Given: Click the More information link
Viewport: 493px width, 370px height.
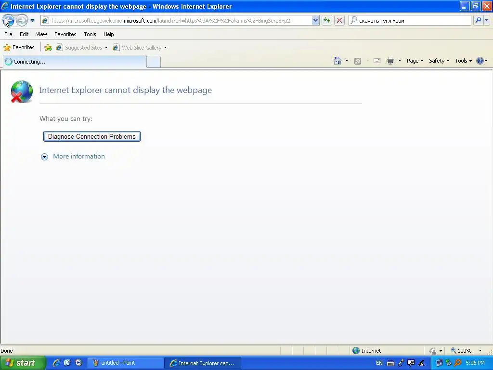Looking at the screenshot, I should click(x=79, y=157).
